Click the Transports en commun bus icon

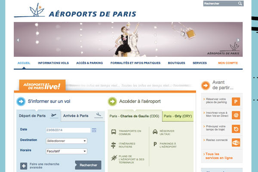tap(114, 132)
